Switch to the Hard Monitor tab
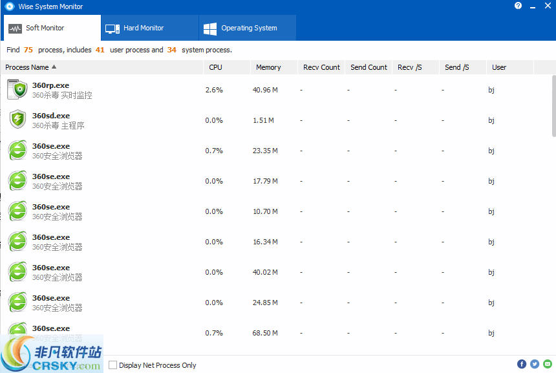Image resolution: width=556 pixels, height=373 pixels. tap(149, 28)
